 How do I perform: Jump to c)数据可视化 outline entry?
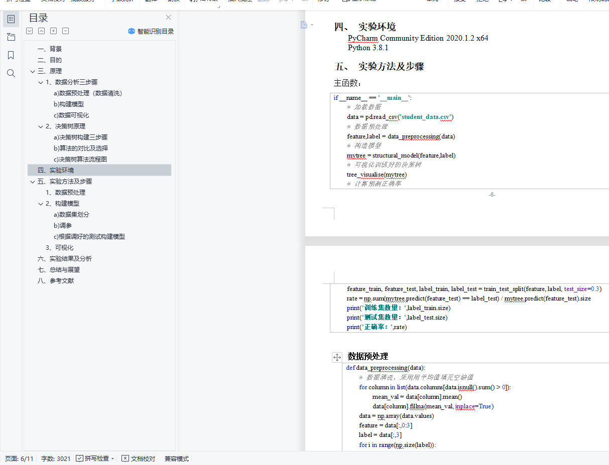click(71, 115)
